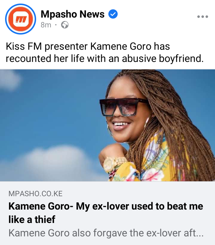
Task: Open the Mpasho News profile avatar
Action: pyautogui.click(x=21, y=19)
